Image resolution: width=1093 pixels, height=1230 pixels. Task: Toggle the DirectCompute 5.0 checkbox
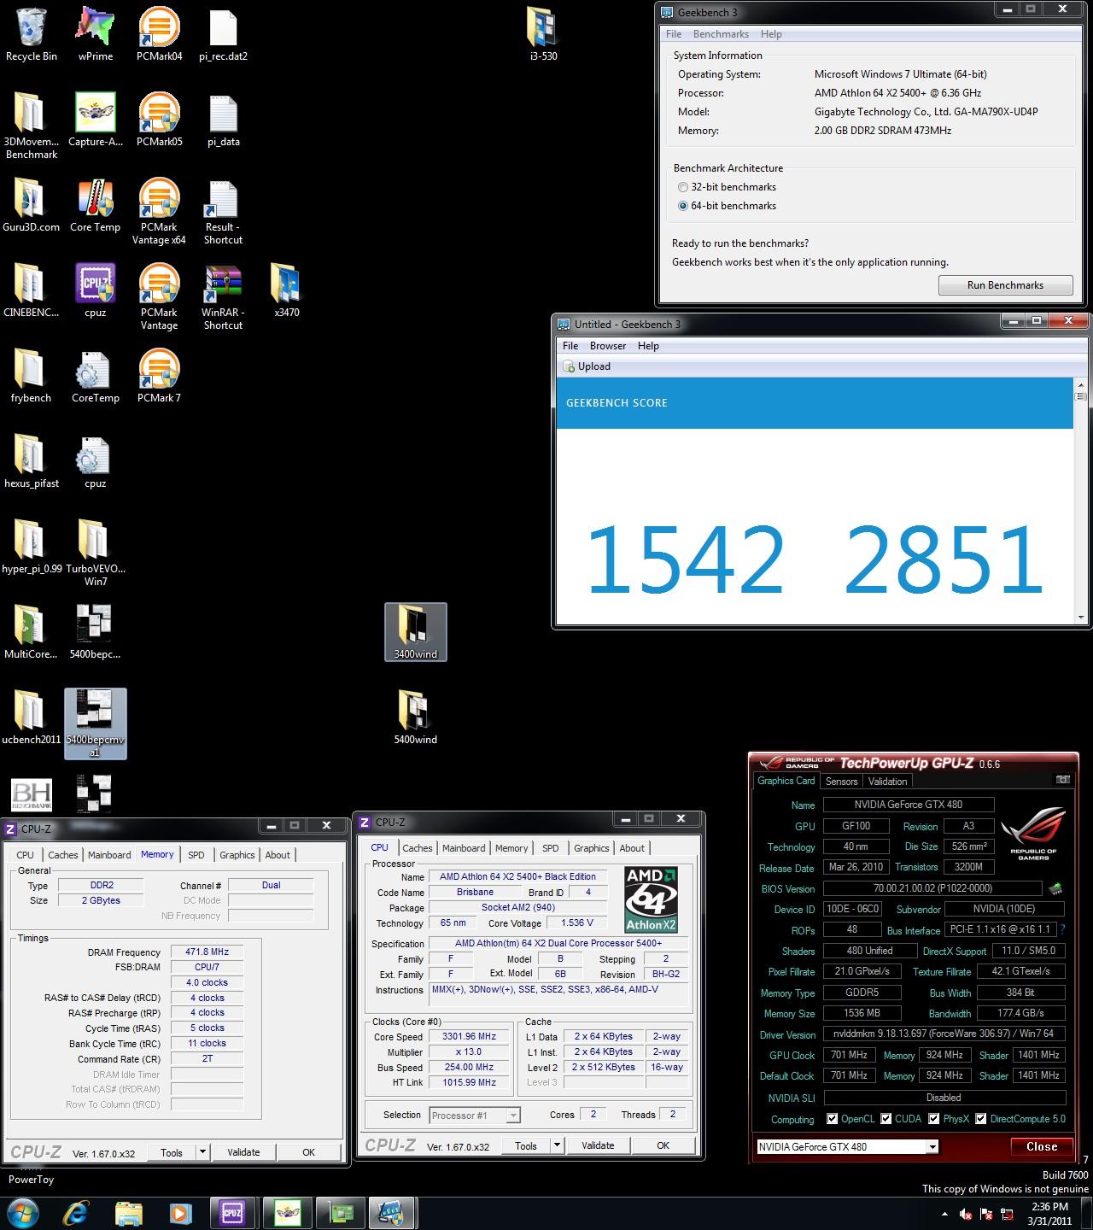click(x=980, y=1119)
